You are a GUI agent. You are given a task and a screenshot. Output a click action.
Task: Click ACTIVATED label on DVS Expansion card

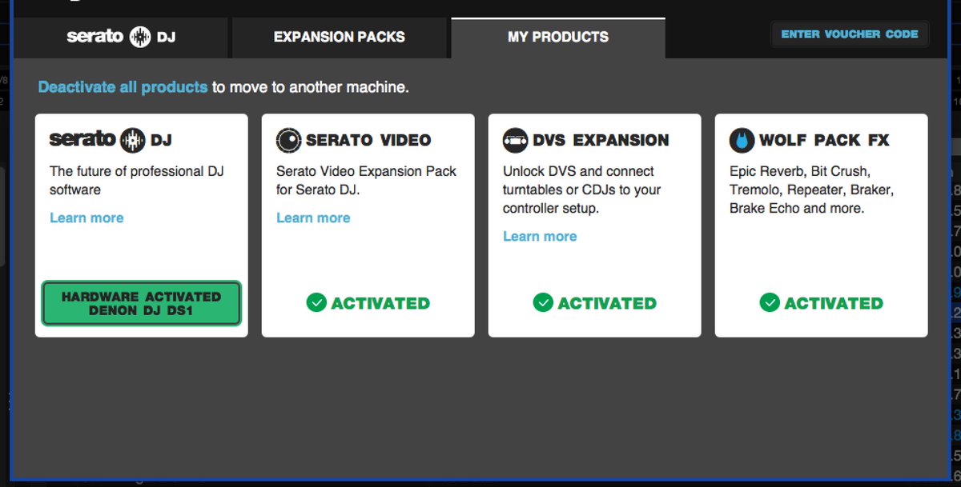pyautogui.click(x=607, y=303)
